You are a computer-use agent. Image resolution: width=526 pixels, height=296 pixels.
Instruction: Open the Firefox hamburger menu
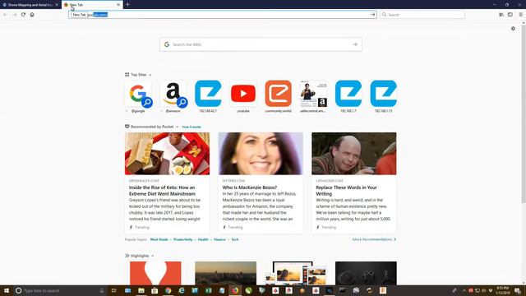(x=520, y=15)
